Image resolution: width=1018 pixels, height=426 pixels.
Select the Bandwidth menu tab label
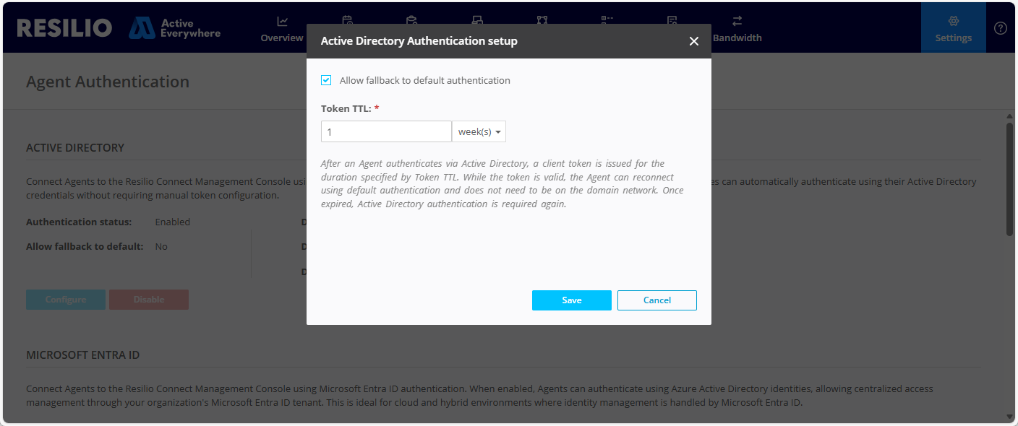(x=737, y=38)
